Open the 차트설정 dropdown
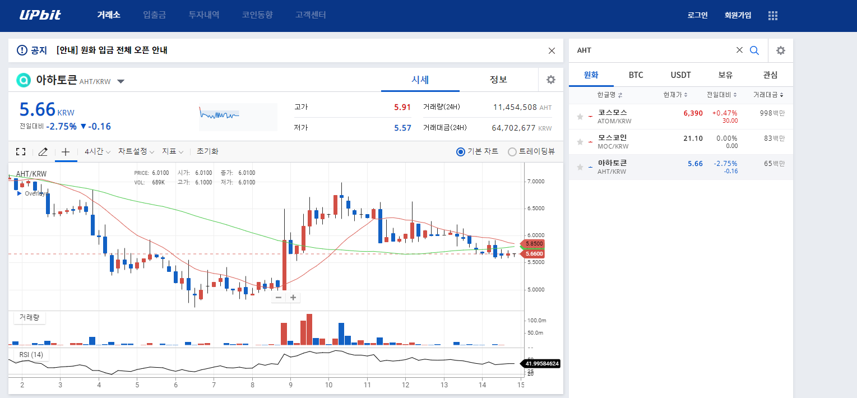The image size is (857, 398). pos(136,151)
